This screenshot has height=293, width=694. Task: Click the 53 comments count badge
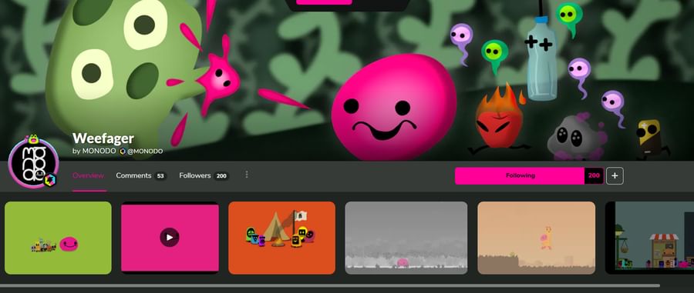point(160,176)
